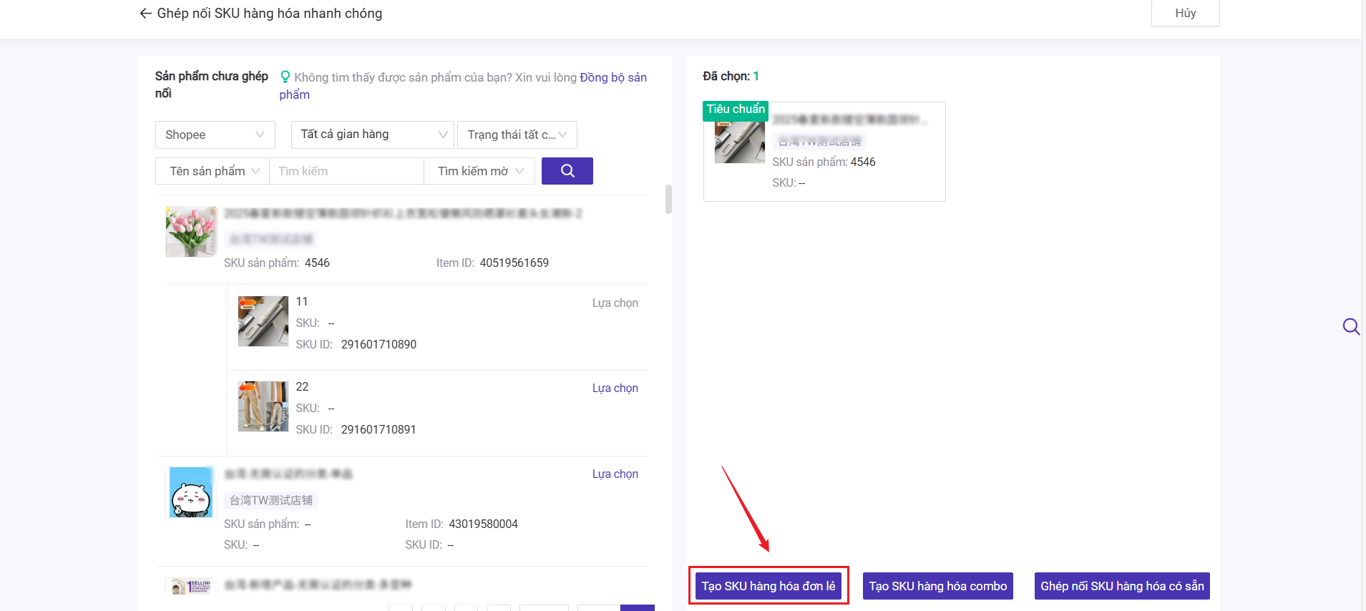Open the Shopee platform dropdown
Viewport: 1366px width, 611px height.
pyautogui.click(x=215, y=135)
